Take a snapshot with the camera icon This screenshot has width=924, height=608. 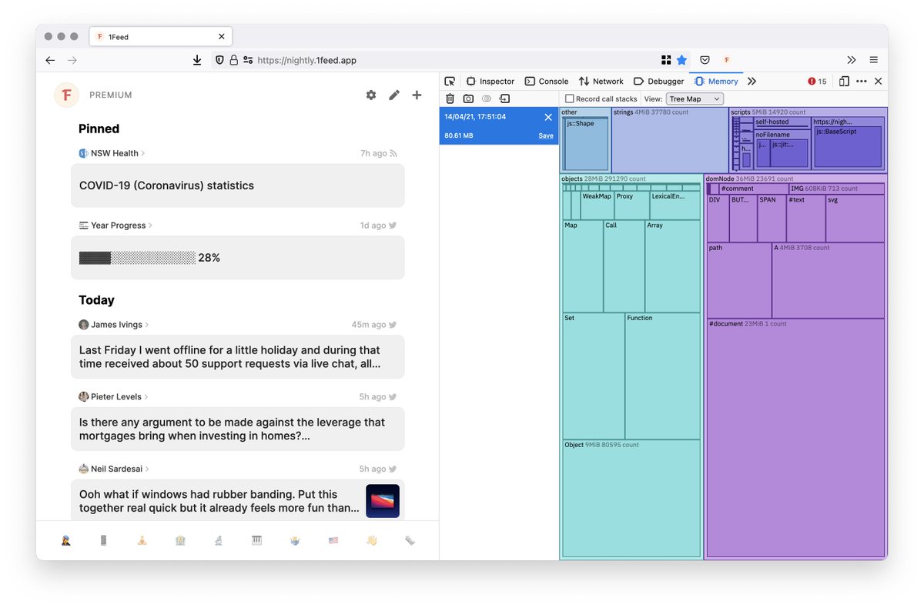(x=468, y=99)
